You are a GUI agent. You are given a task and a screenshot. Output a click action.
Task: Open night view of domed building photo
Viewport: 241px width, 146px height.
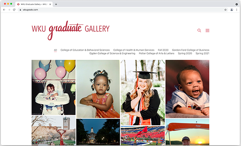click(x=98, y=132)
